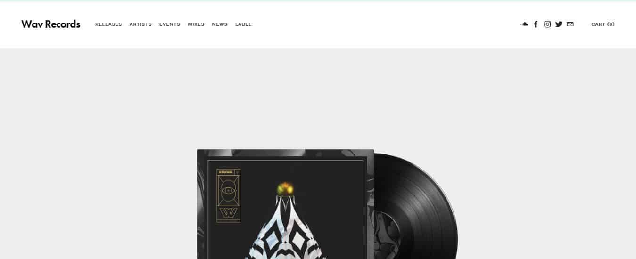
Task: Go to the Twitter bird icon
Action: tap(559, 24)
